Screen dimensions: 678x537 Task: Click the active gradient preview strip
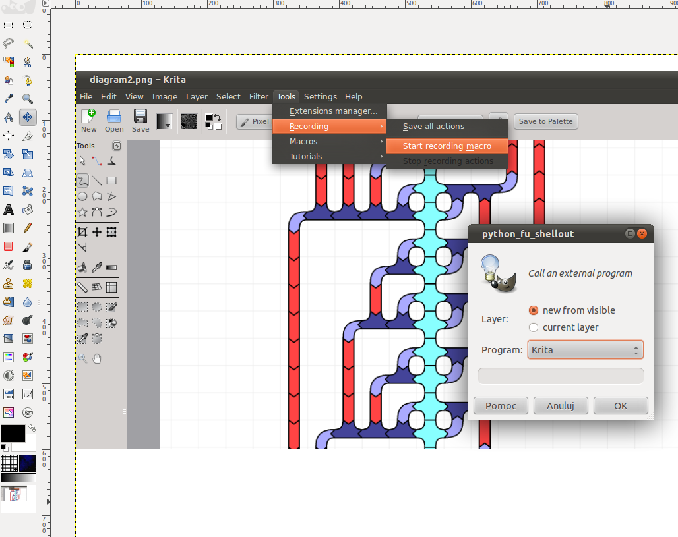18,478
